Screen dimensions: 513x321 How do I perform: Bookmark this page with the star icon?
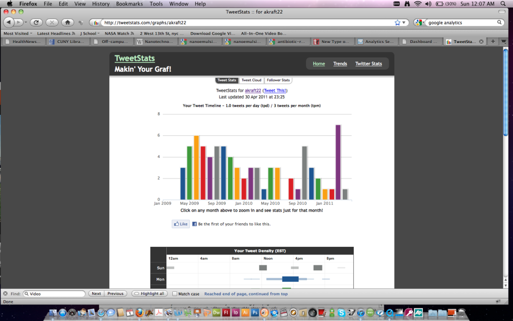[x=397, y=23]
